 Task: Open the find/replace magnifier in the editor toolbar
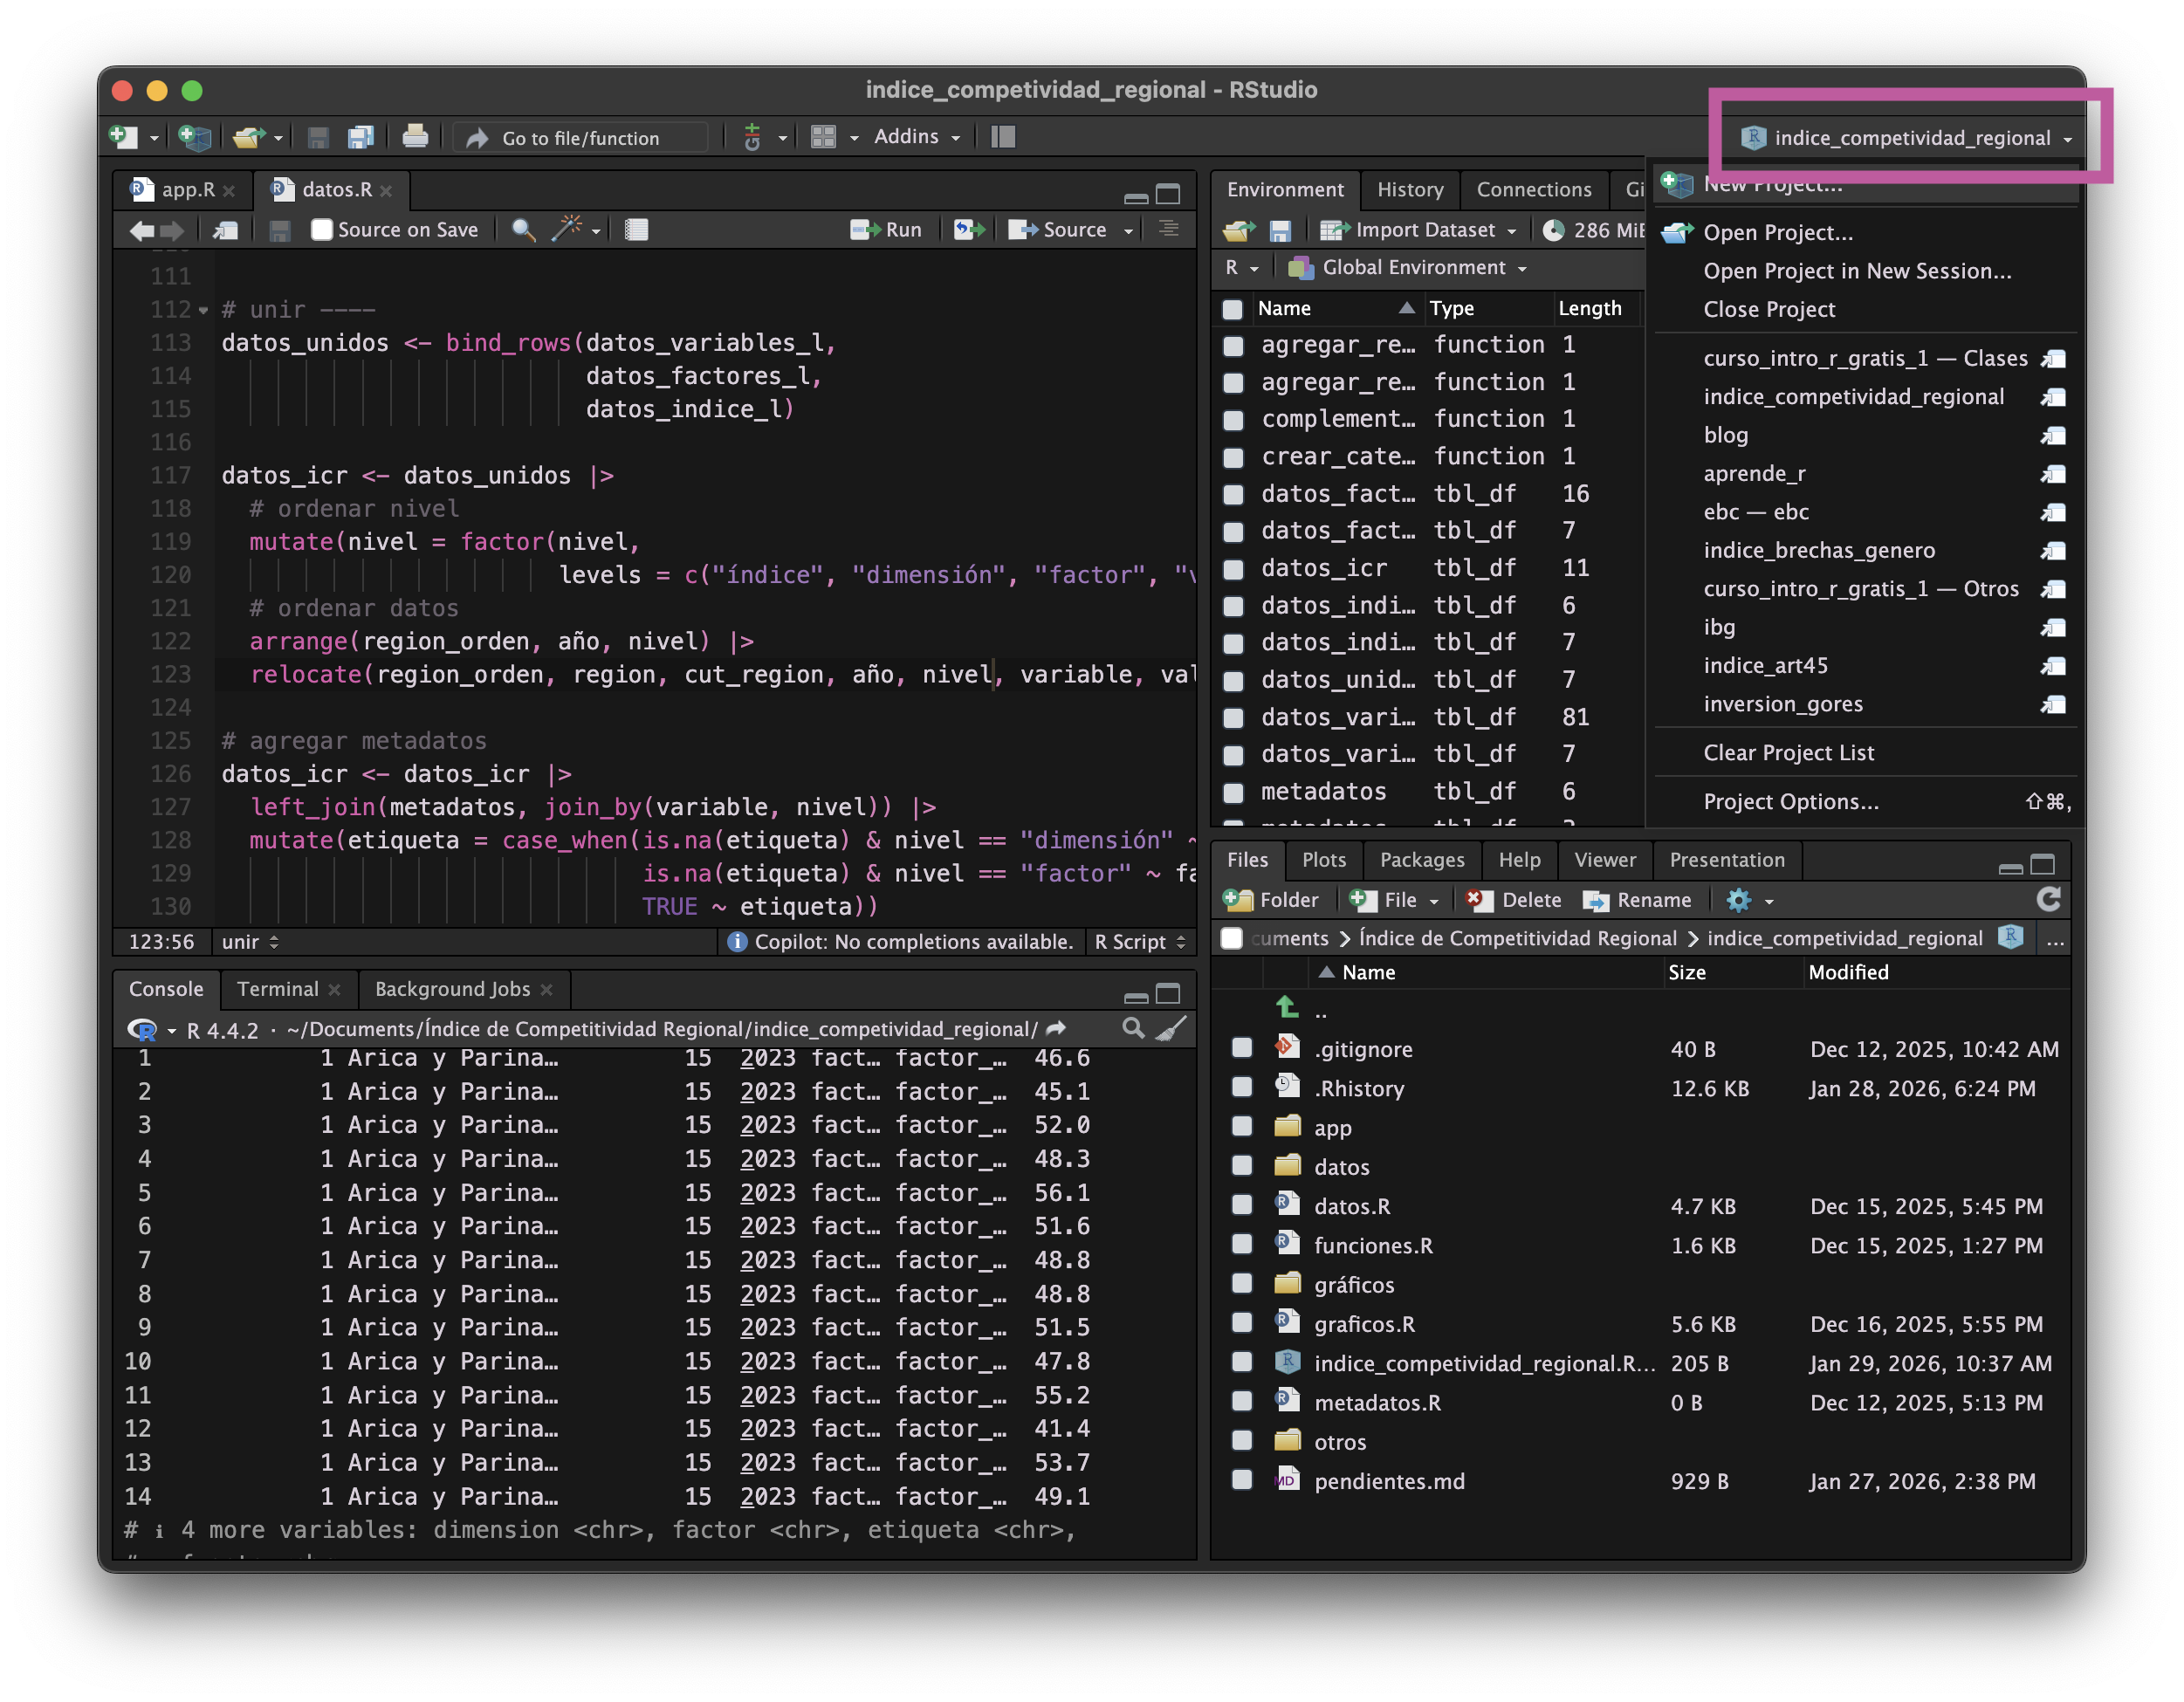pos(522,230)
